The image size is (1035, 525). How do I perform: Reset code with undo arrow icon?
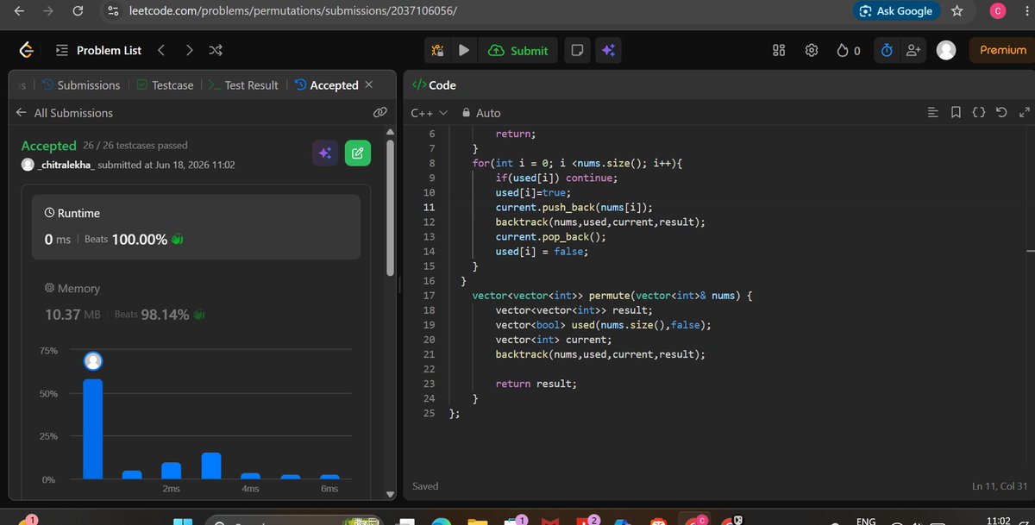click(x=1000, y=113)
